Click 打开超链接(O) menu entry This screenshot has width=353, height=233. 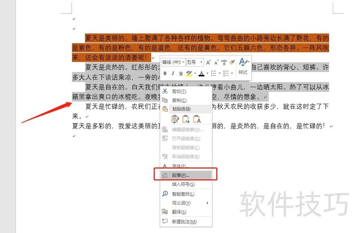186,138
